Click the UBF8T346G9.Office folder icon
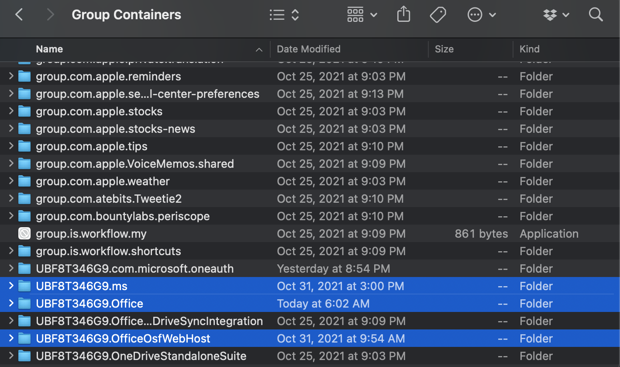The width and height of the screenshot is (620, 367). point(24,304)
